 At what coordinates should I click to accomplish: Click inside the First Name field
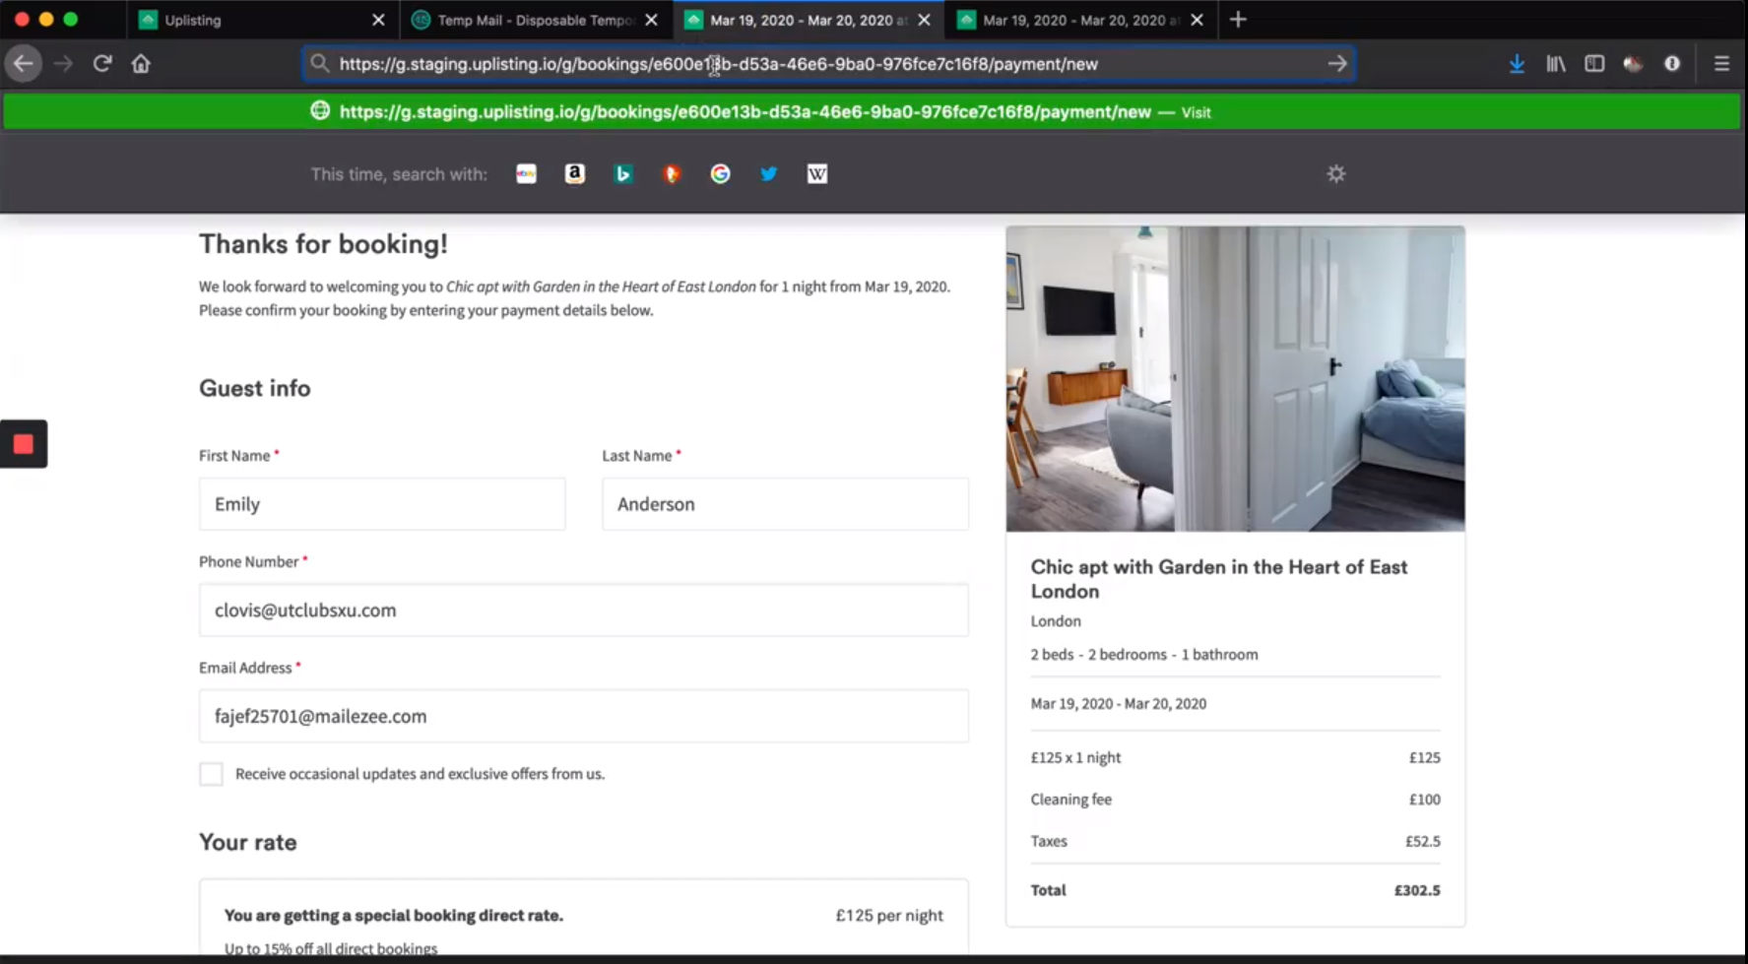click(x=382, y=503)
